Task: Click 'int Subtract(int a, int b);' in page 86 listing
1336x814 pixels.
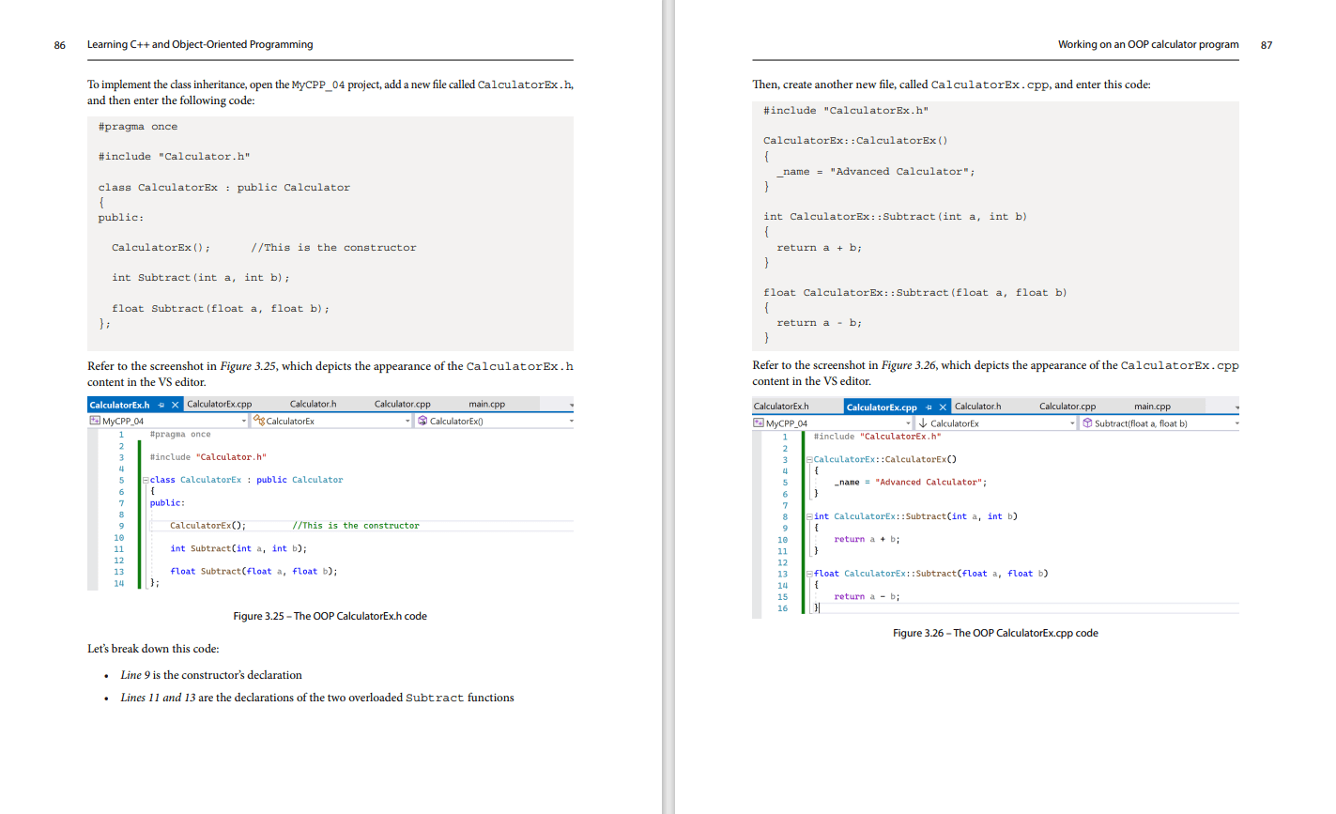Action: tap(201, 278)
